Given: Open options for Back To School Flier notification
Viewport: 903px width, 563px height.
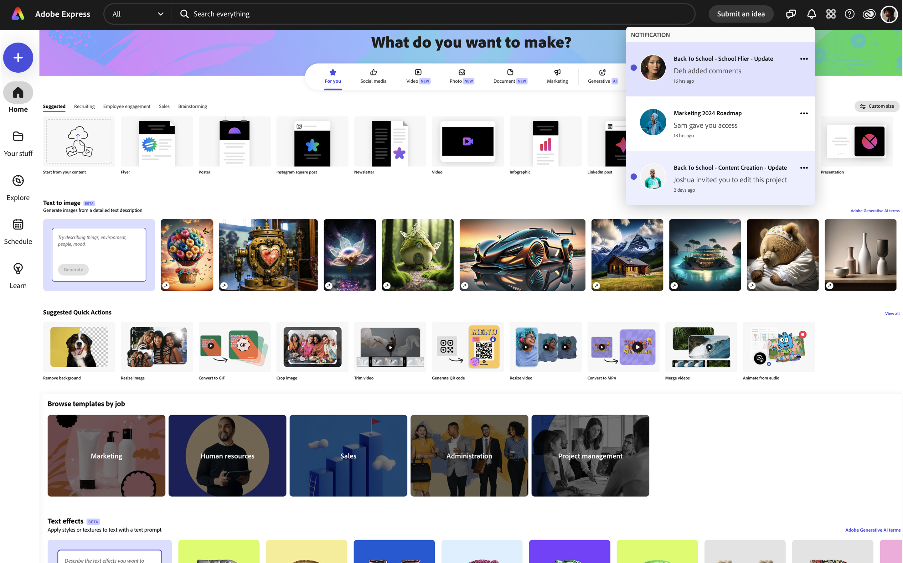Looking at the screenshot, I should pos(804,59).
